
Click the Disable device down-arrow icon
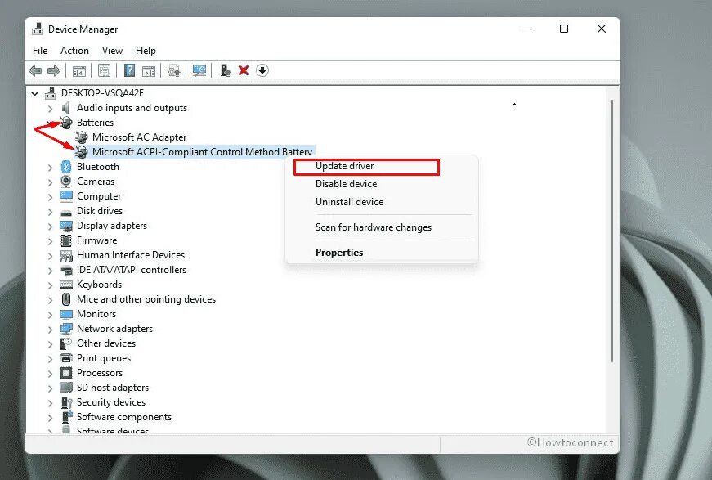click(262, 70)
